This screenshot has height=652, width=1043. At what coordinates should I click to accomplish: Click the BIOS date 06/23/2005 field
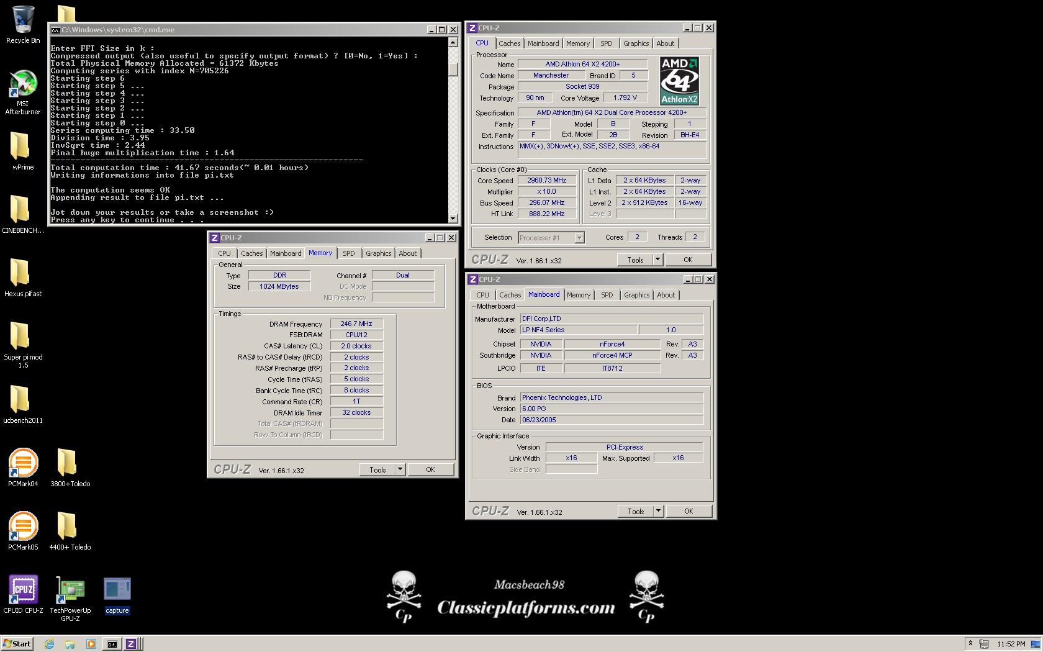[611, 420]
